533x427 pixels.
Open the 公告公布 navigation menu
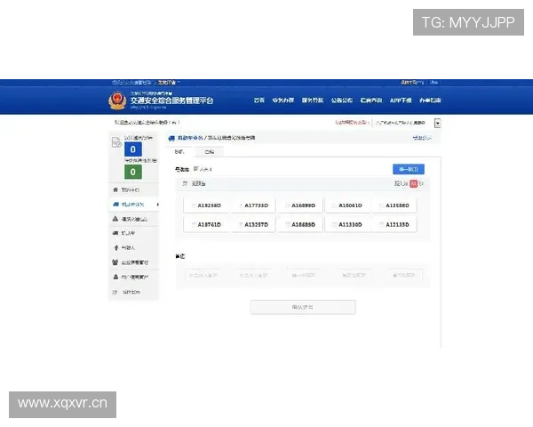pyautogui.click(x=342, y=101)
